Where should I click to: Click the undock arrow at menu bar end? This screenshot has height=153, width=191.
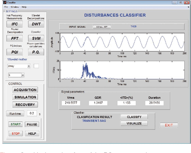pos(188,7)
